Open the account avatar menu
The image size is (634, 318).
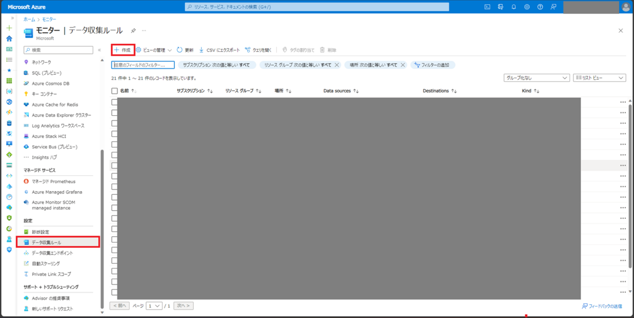(x=626, y=7)
